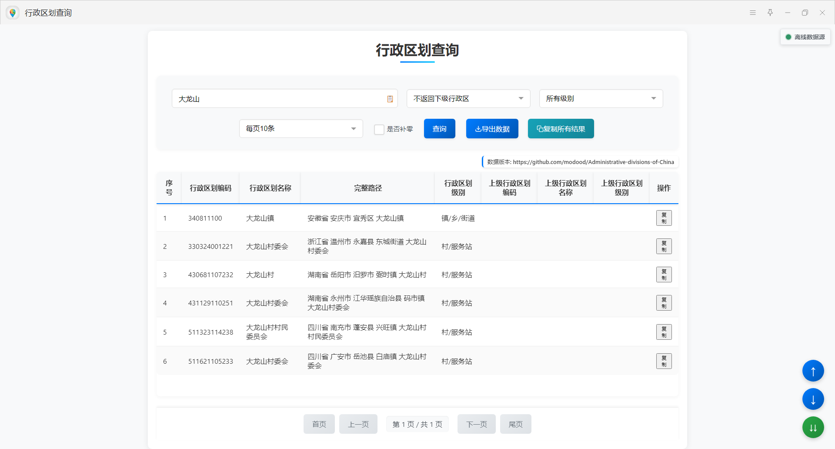Copy row 511621105233 with its 复制 button
835x449 pixels.
point(664,361)
